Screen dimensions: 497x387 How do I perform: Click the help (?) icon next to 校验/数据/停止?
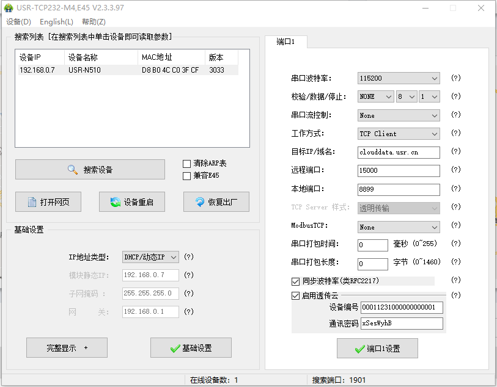pos(456,96)
